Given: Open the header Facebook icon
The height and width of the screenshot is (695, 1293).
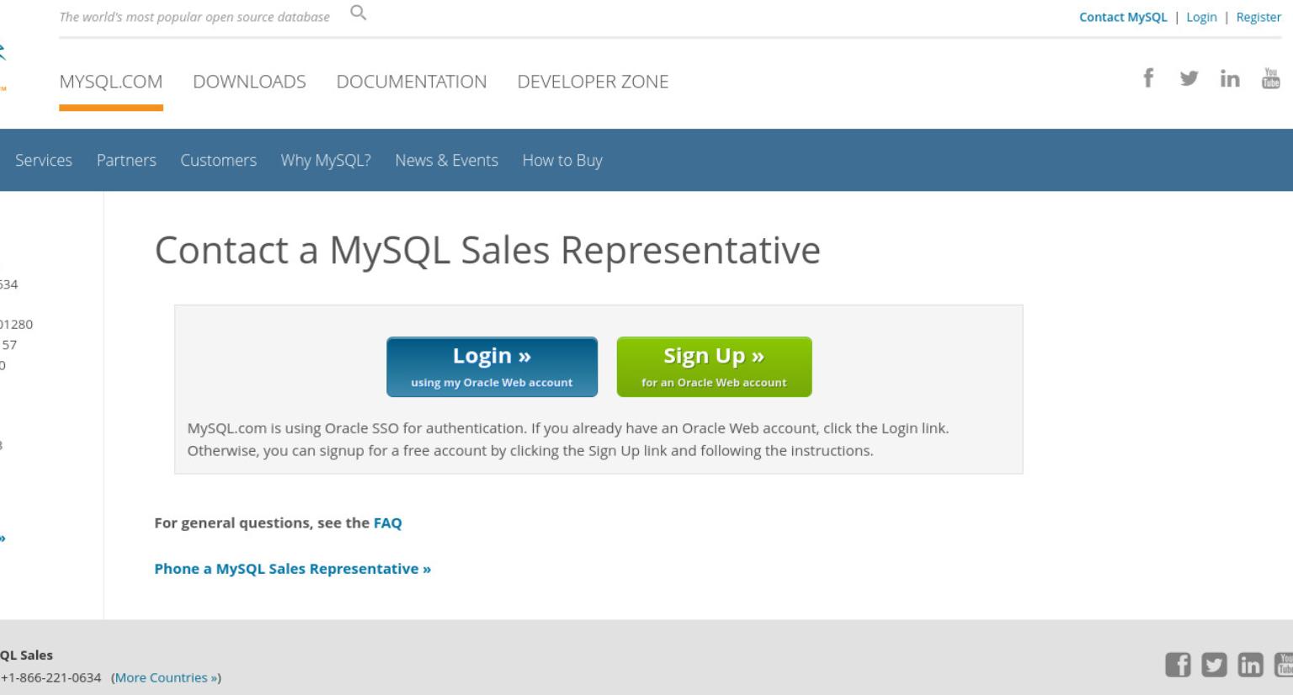Looking at the screenshot, I should tap(1148, 78).
